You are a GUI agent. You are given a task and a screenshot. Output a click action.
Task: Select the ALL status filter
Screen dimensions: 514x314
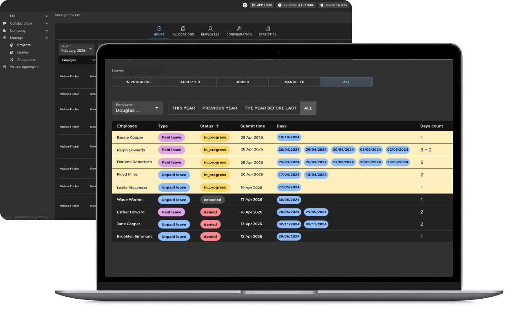pos(346,82)
